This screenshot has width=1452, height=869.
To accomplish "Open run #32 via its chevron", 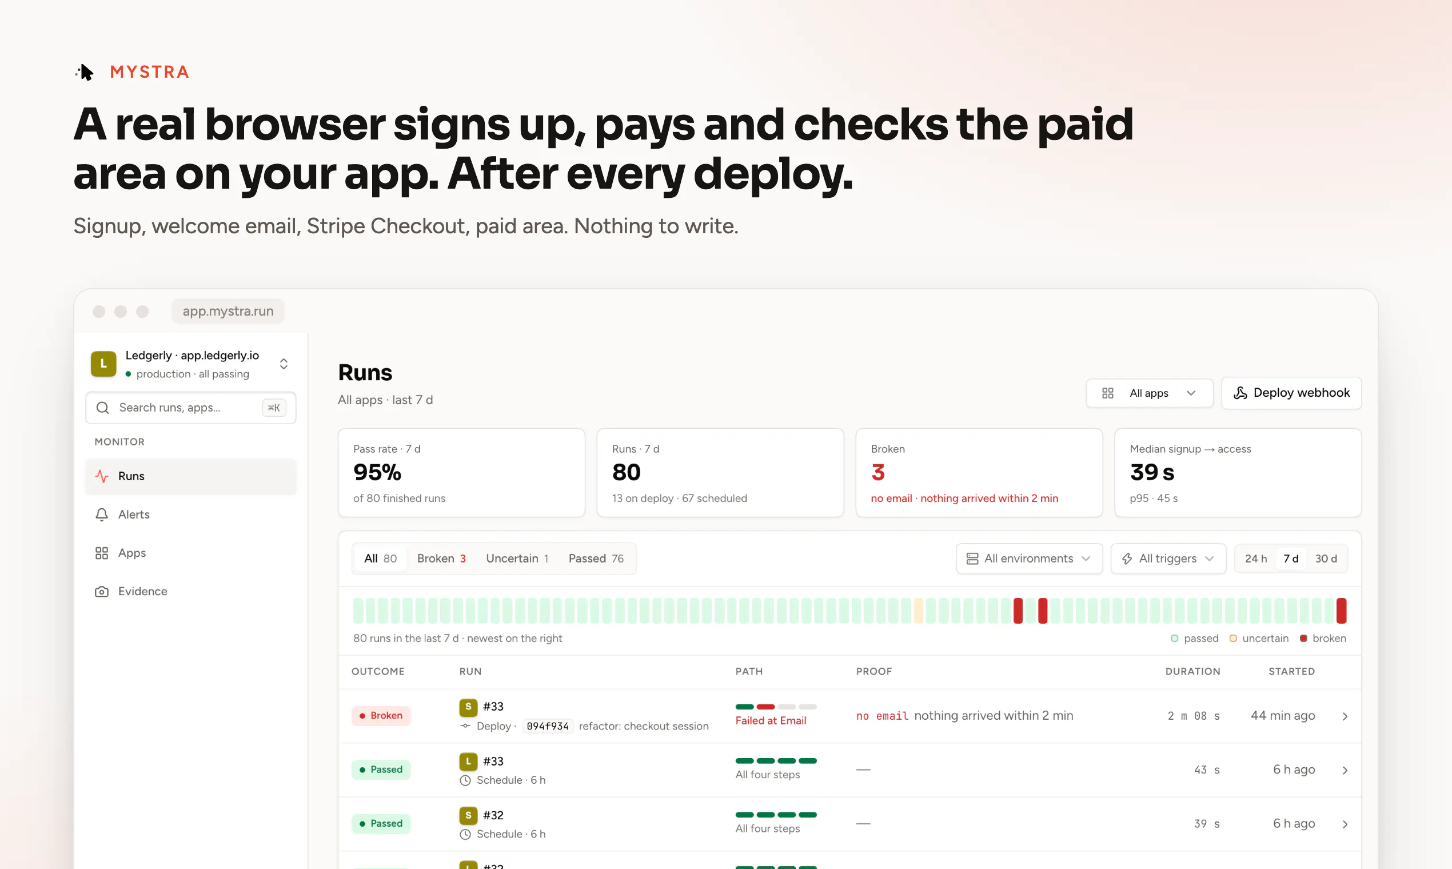I will [x=1345, y=824].
